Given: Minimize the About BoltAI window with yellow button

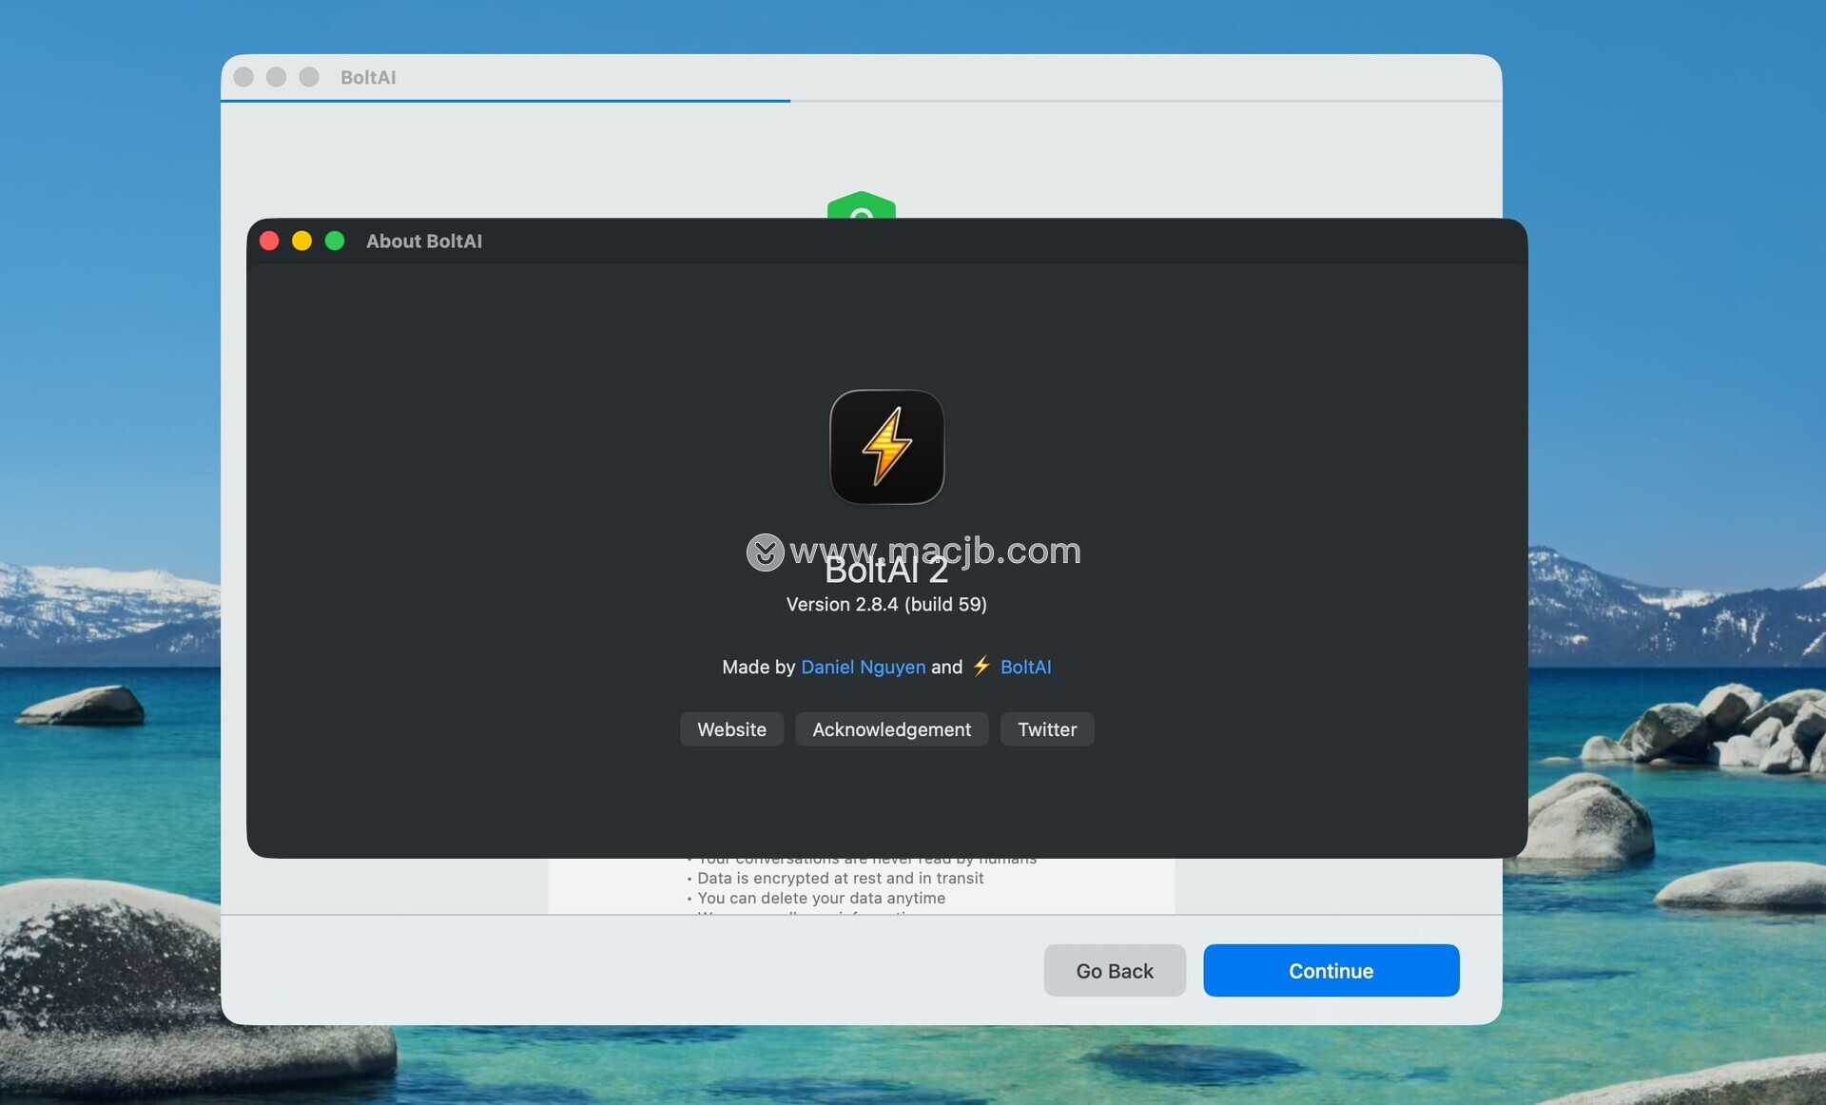Looking at the screenshot, I should coord(301,241).
